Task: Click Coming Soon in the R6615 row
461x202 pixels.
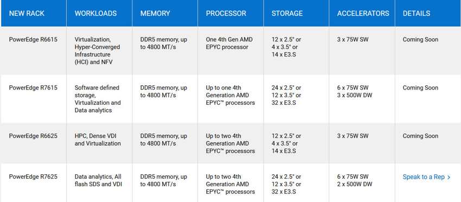Action: tap(420, 40)
